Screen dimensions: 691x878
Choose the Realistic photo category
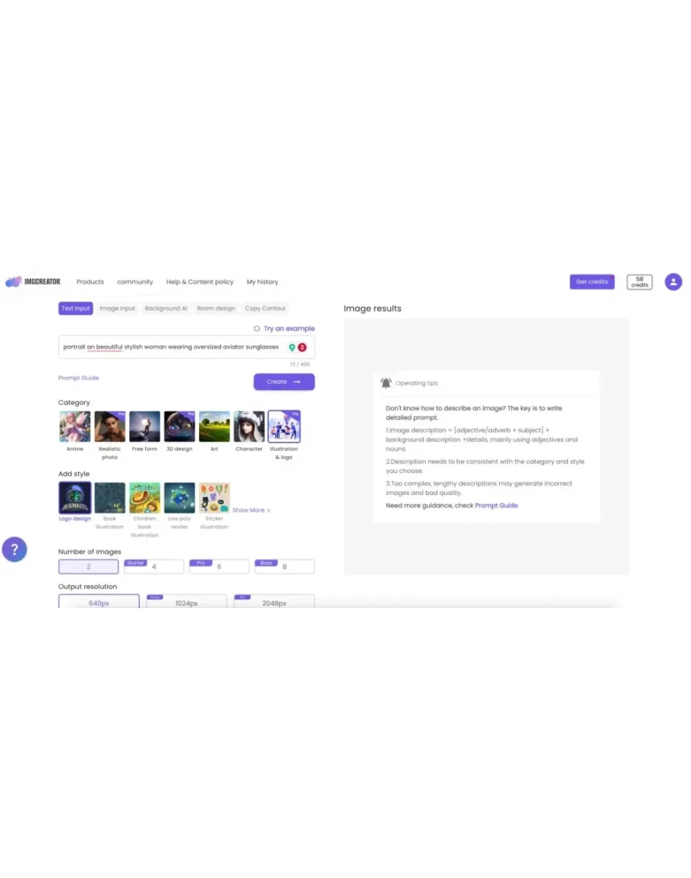[109, 426]
